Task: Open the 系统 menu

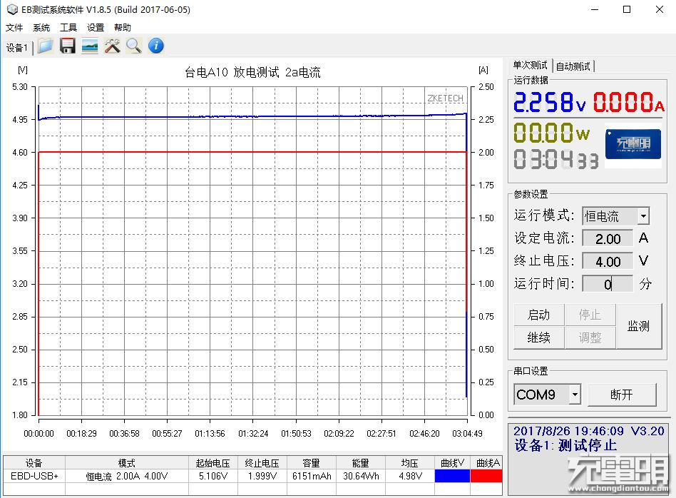Action: [x=41, y=27]
